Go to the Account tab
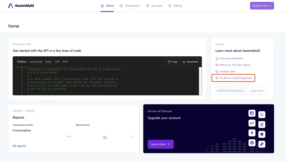The image size is (286, 162). [154, 6]
